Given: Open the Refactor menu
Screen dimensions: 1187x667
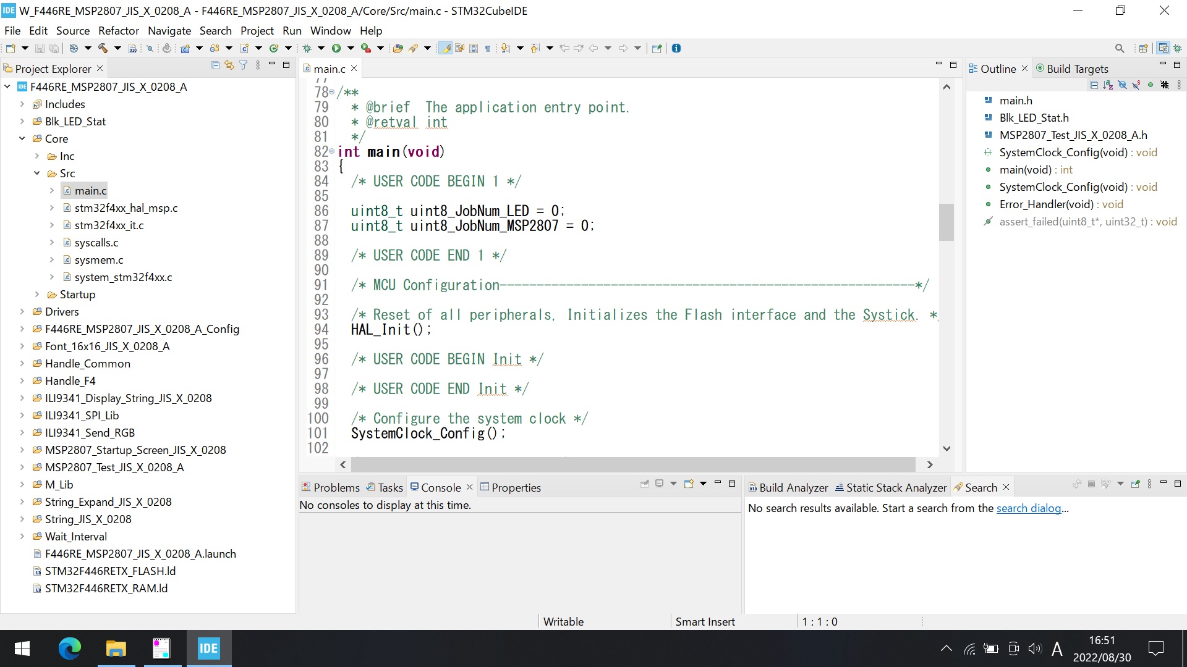Looking at the screenshot, I should coord(119,30).
